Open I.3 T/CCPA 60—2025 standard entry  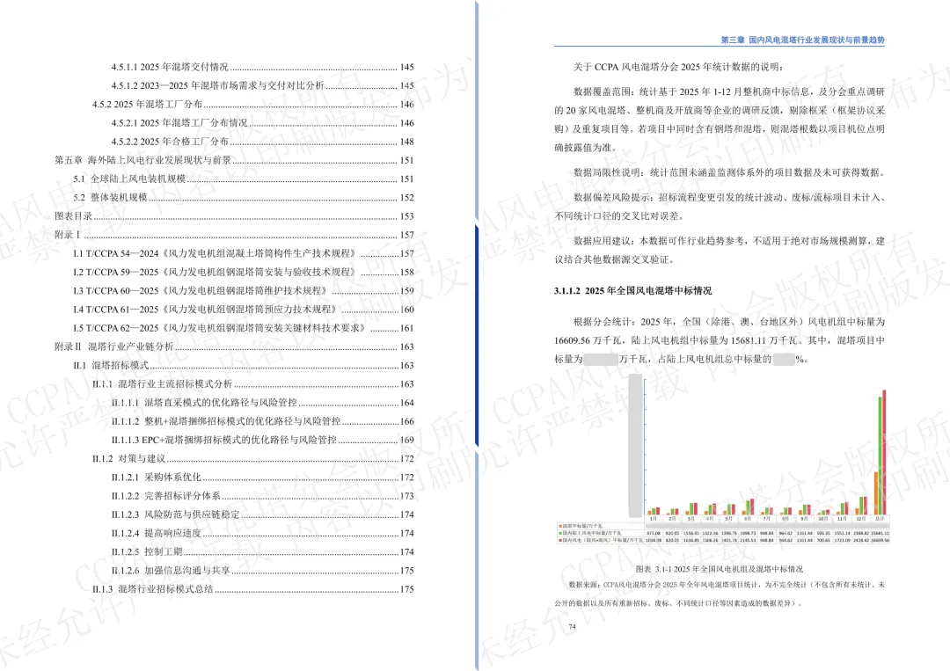coord(244,291)
